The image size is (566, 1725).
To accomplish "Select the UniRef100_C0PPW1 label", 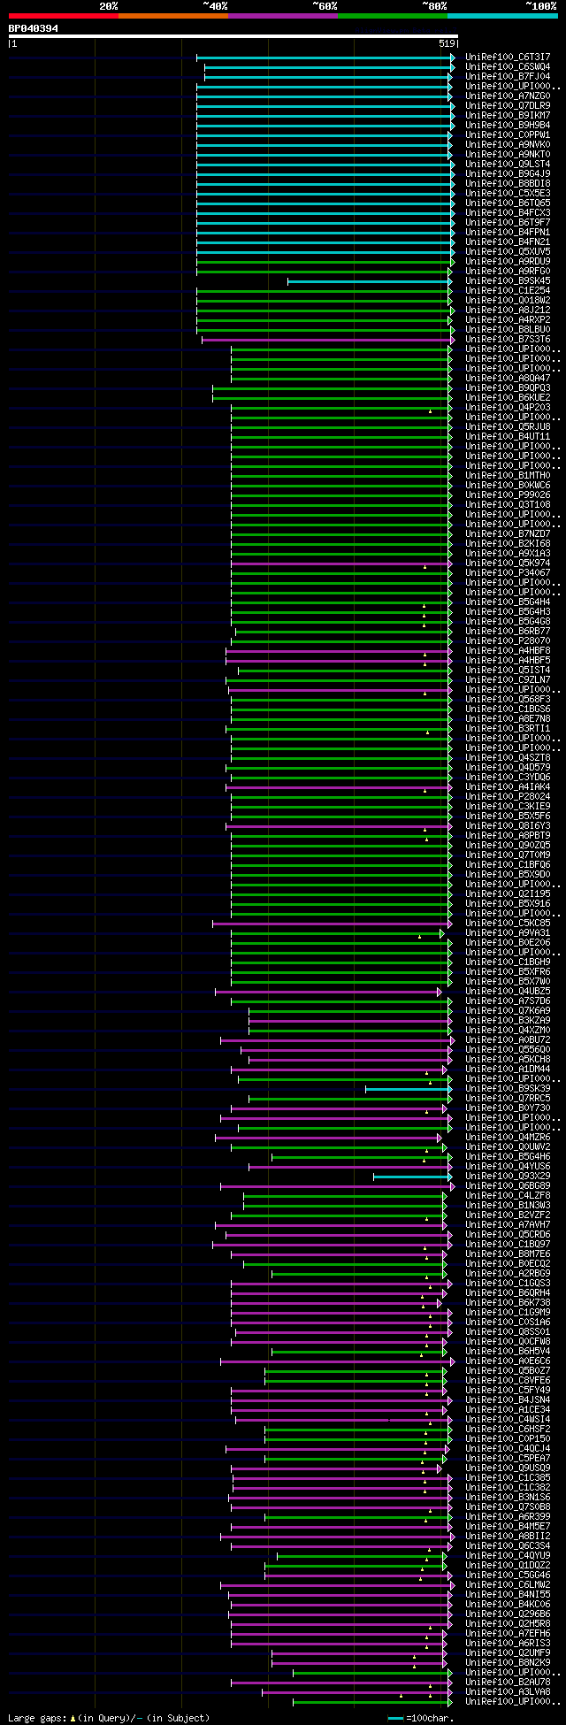I will click(508, 134).
